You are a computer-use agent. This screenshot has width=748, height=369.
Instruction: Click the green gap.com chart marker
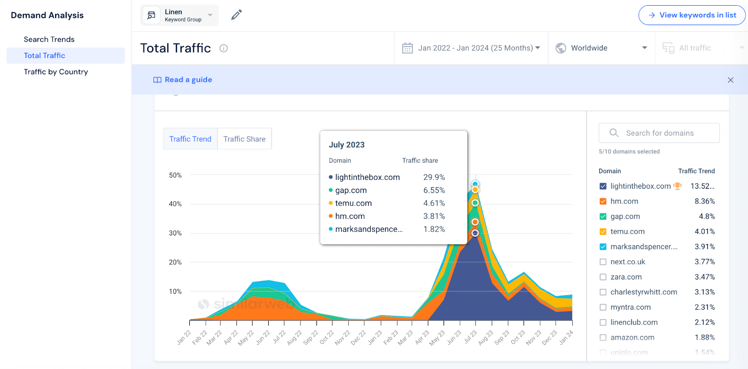pyautogui.click(x=475, y=203)
